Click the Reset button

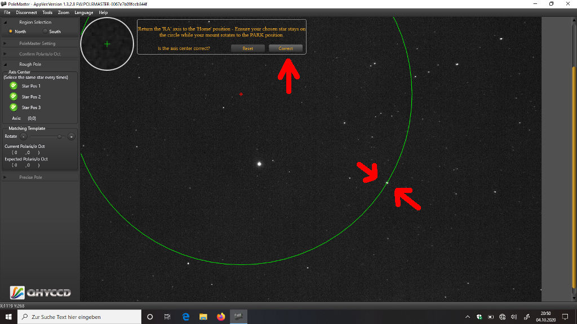click(248, 48)
